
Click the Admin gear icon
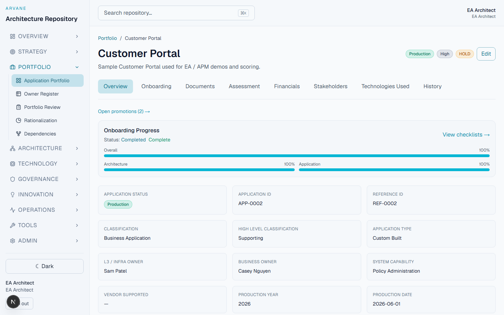[x=13, y=241]
